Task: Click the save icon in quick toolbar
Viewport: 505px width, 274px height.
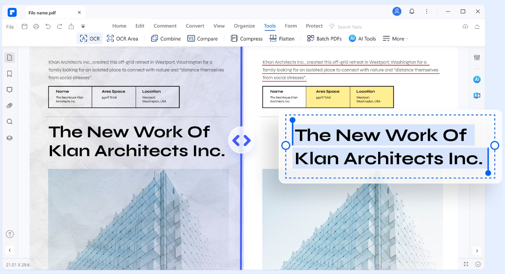Action: point(25,26)
